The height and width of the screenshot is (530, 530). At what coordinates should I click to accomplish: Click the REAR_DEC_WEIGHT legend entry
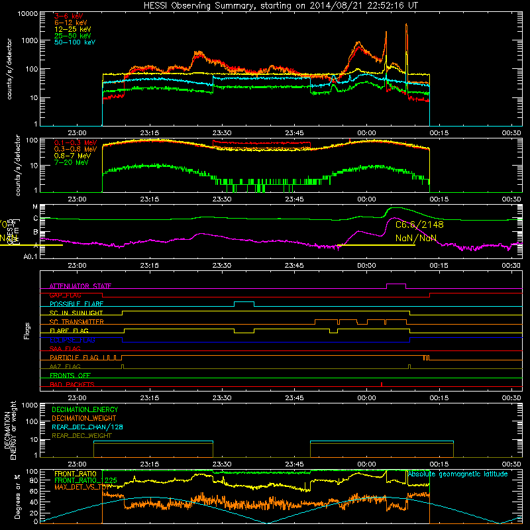tap(81, 436)
